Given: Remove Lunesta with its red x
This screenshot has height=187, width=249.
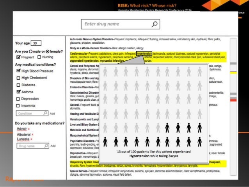Looking at the screenshot, I should 31,139.
